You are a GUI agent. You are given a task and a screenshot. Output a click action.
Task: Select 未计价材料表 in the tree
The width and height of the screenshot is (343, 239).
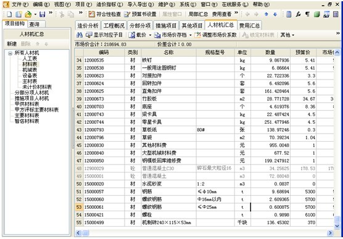tap(37, 87)
